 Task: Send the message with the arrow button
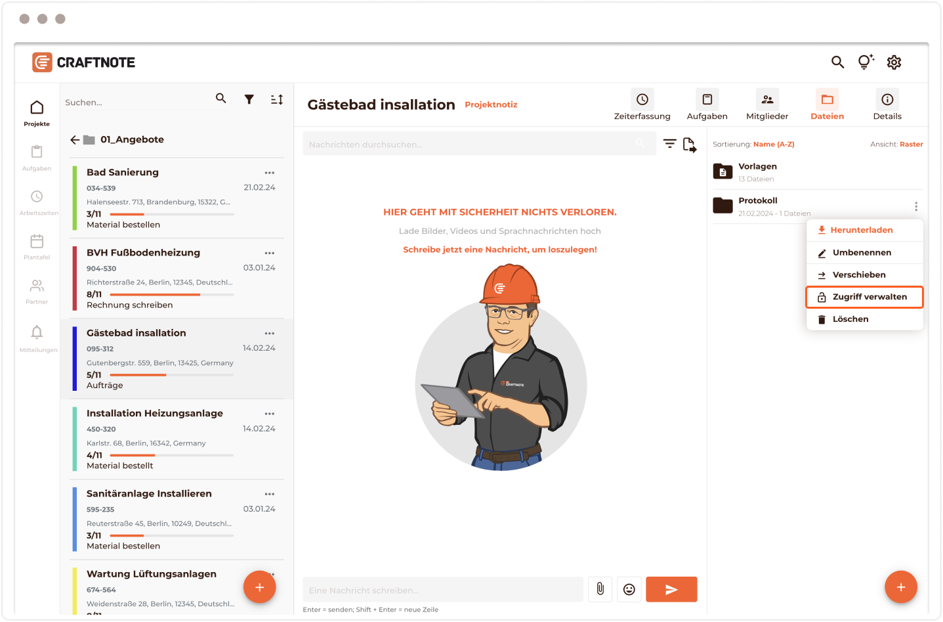671,589
